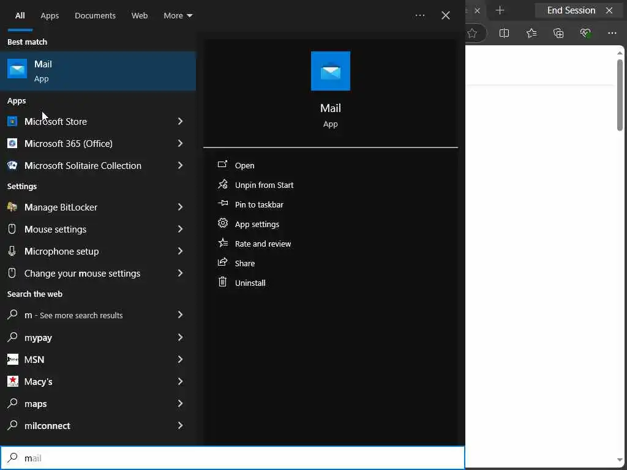Click the Microphone setup icon
Viewport: 627px width, 470px height.
click(x=12, y=251)
